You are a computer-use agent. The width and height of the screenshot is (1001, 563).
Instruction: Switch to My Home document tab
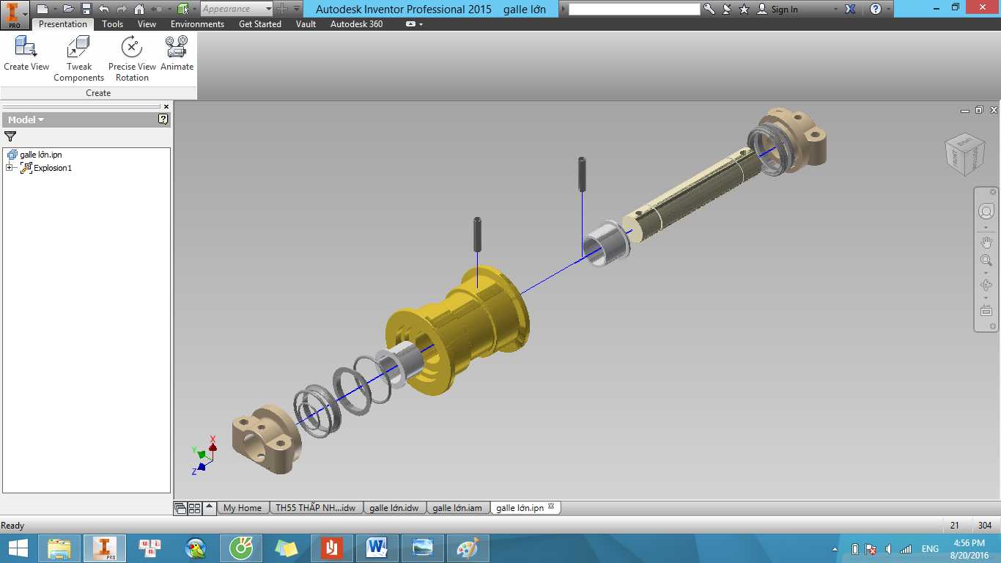[243, 508]
